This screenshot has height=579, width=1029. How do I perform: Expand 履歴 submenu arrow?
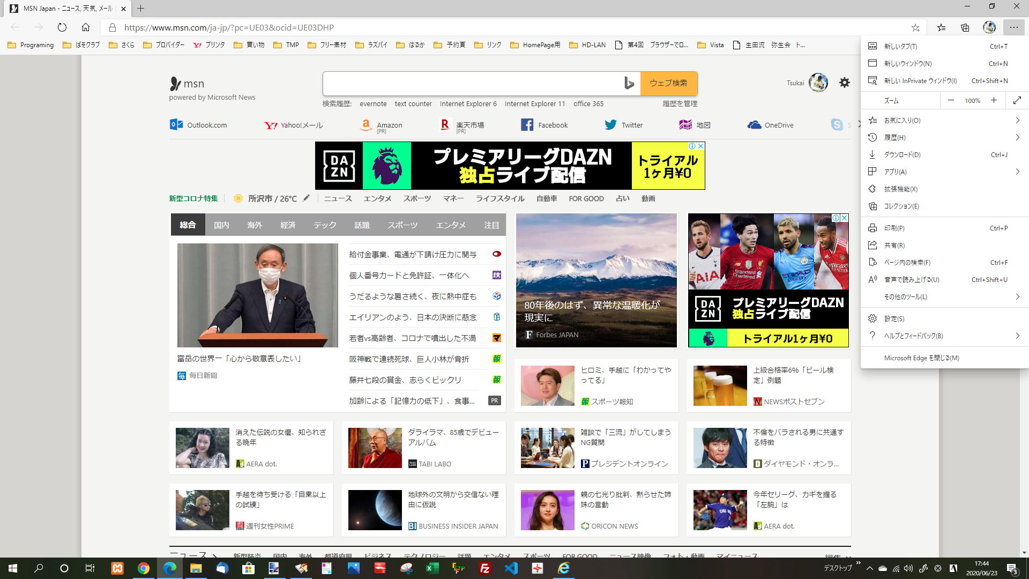[x=1017, y=138]
